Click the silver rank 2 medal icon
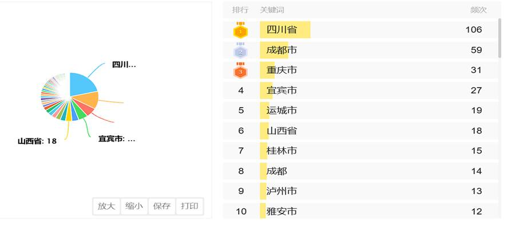The height and width of the screenshot is (225, 507). click(240, 50)
